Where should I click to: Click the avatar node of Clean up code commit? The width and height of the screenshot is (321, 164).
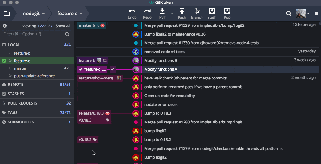tap(136, 96)
